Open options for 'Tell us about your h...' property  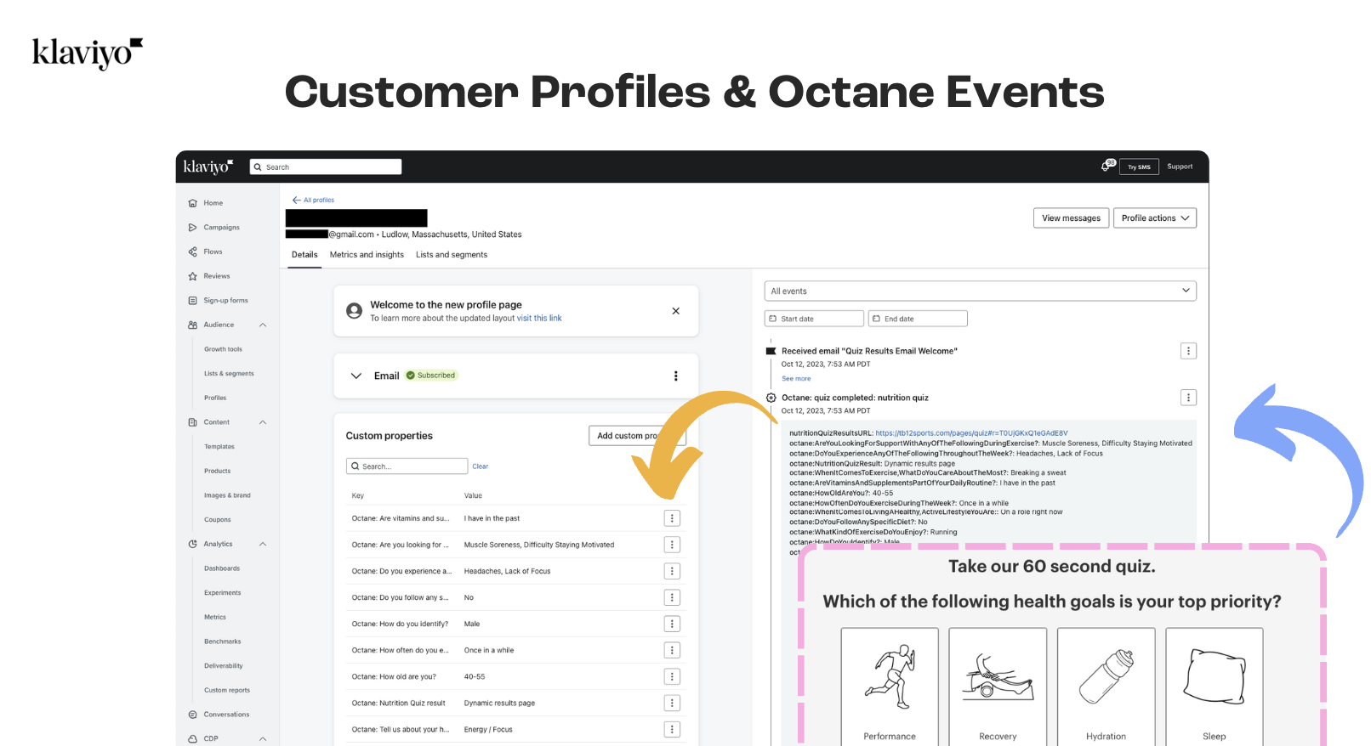(672, 729)
